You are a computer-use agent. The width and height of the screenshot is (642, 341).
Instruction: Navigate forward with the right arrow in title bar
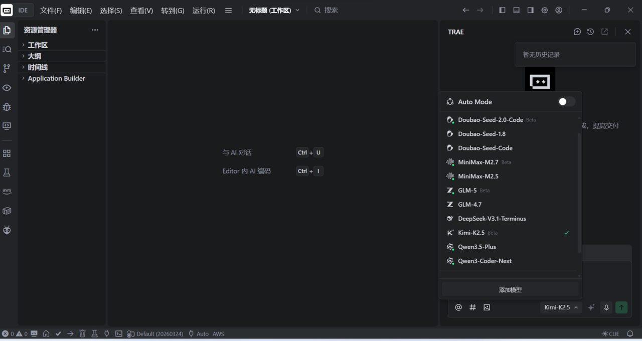pos(480,10)
